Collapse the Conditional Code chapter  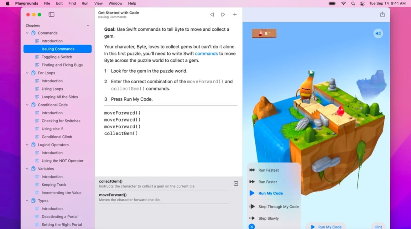pyautogui.click(x=27, y=105)
